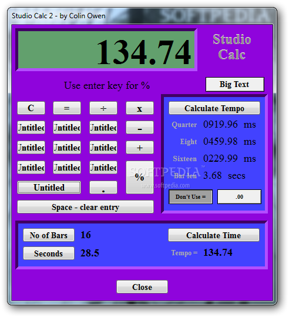Click the Close button
This screenshot has width=289, height=317.
[x=142, y=286]
